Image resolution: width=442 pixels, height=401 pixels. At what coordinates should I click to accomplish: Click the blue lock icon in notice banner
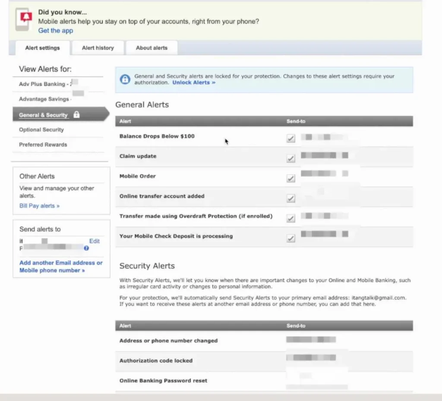tap(125, 79)
